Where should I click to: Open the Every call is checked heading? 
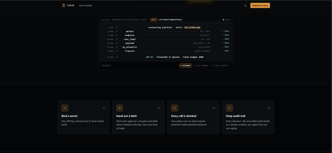(184, 116)
